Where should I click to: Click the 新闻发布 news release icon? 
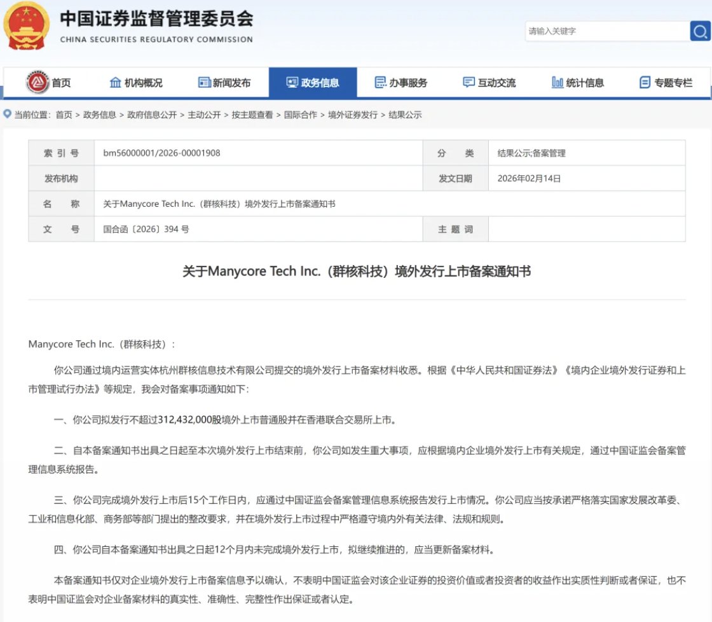pyautogui.click(x=203, y=82)
